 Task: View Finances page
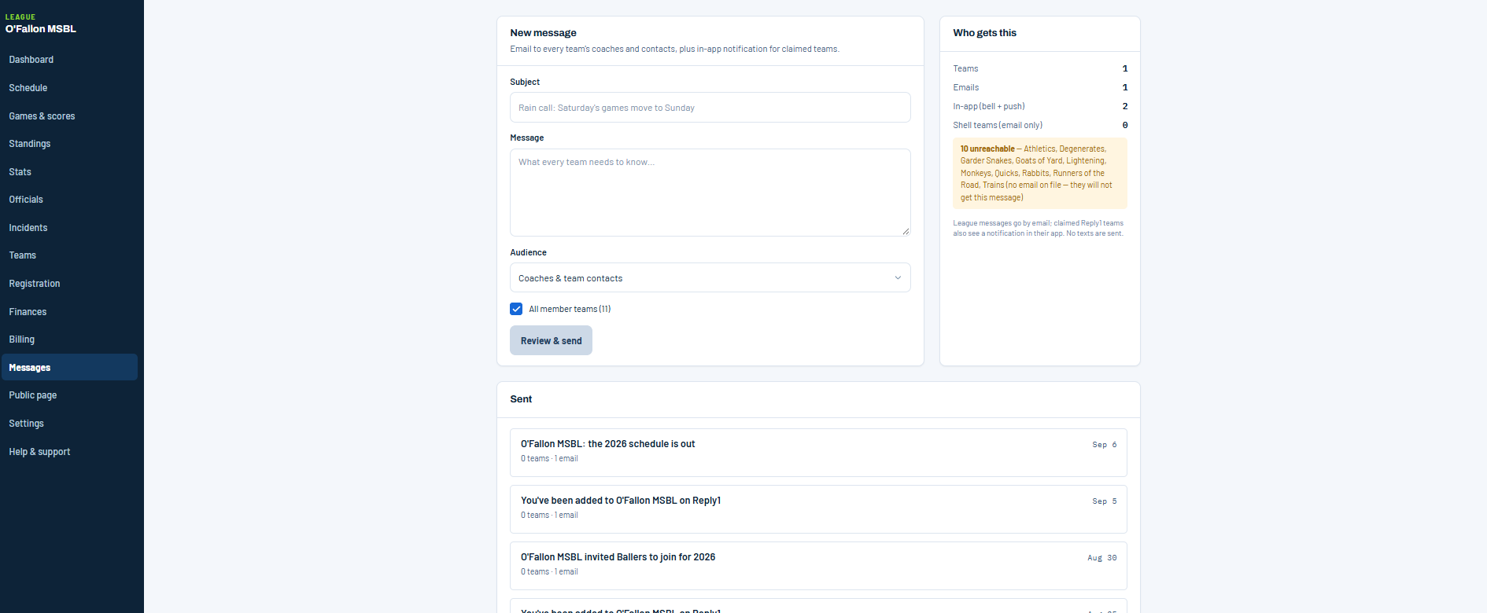coord(28,312)
